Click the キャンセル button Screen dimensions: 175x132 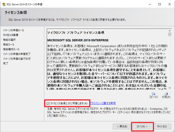click(x=162, y=127)
